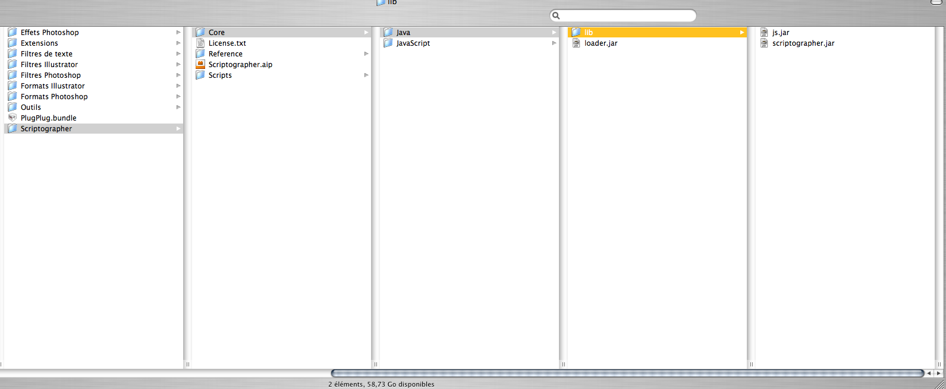Click the Core folder icon
Image resolution: width=946 pixels, height=389 pixels.
click(x=200, y=32)
